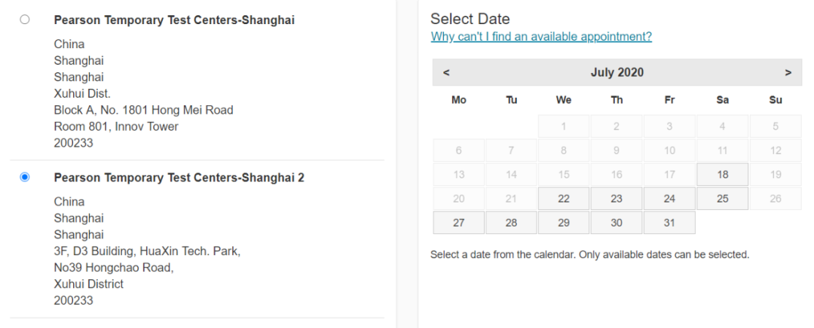Select Pearson Temporary Test Centers-Shanghai 2 radio

[25, 177]
